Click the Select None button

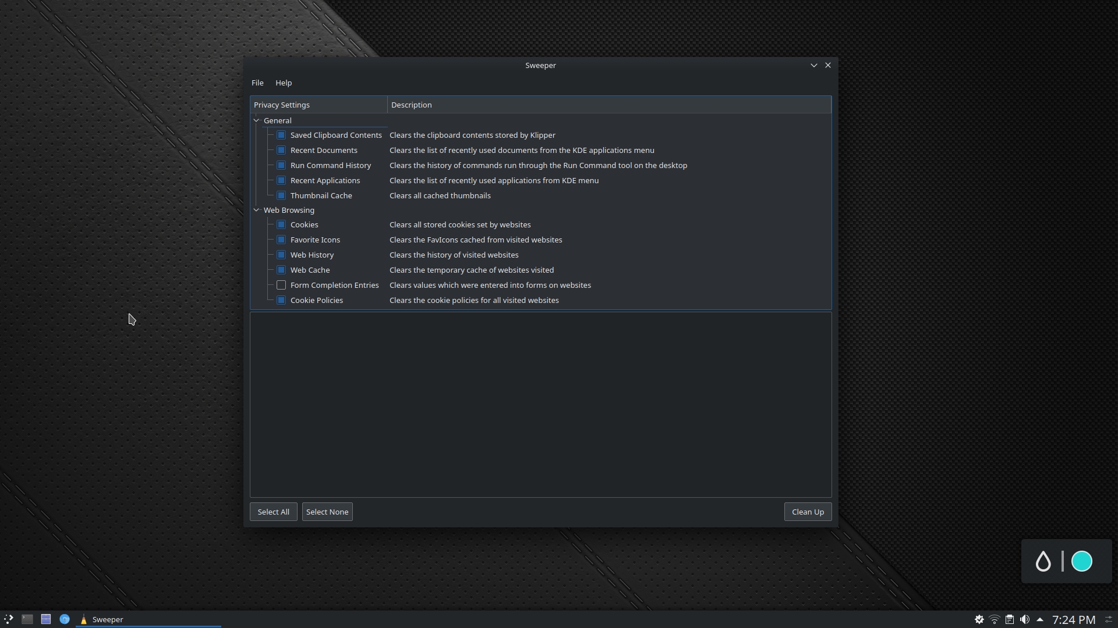pos(327,512)
